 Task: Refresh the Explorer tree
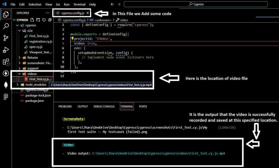coord(44,20)
